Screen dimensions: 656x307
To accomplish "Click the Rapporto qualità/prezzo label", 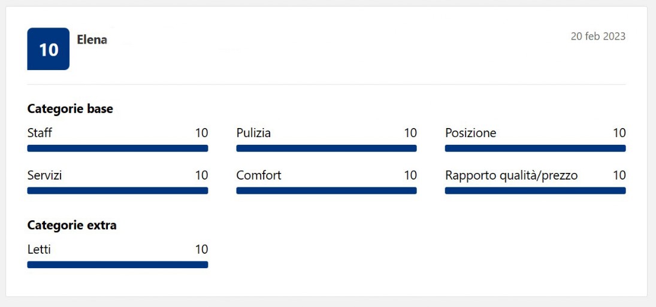I will coord(511,175).
